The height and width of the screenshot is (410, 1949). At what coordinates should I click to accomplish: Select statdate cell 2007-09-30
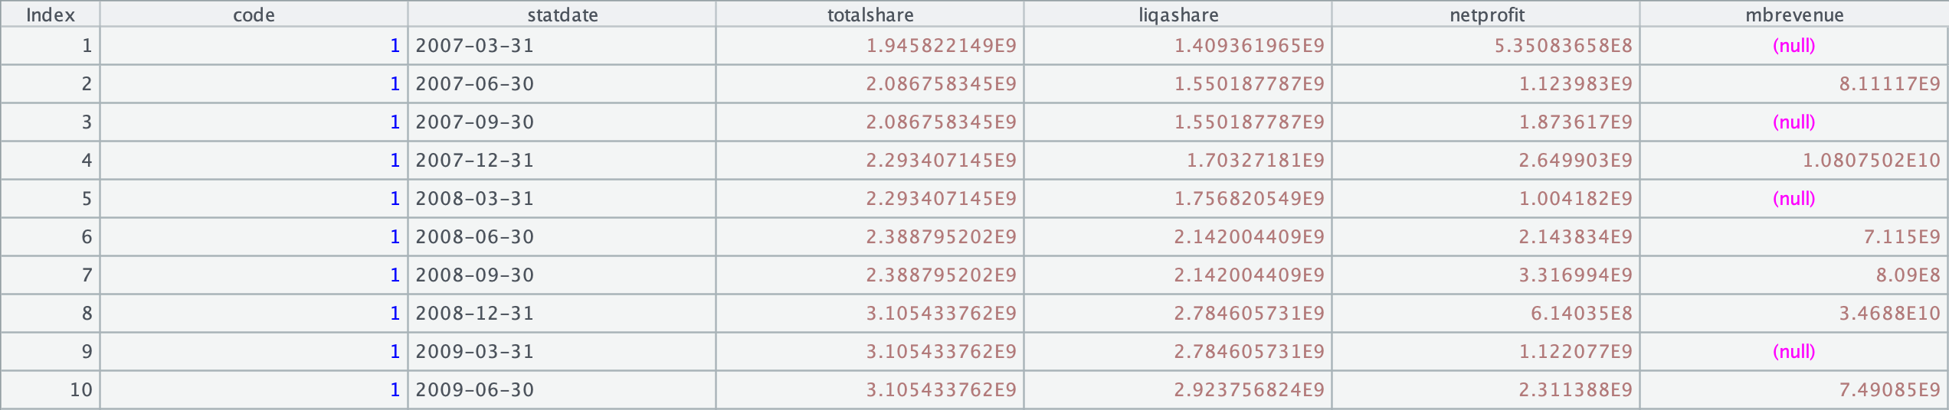click(562, 122)
